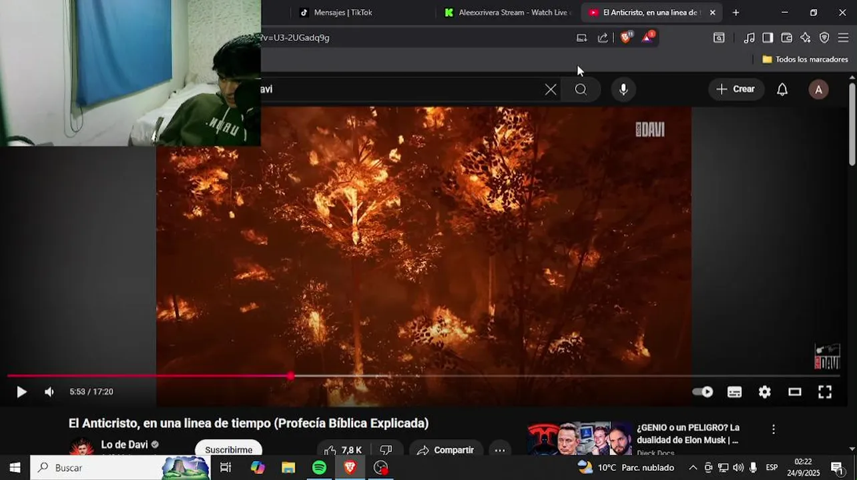
Task: Open Brave Rewards triangle icon
Action: [x=647, y=37]
